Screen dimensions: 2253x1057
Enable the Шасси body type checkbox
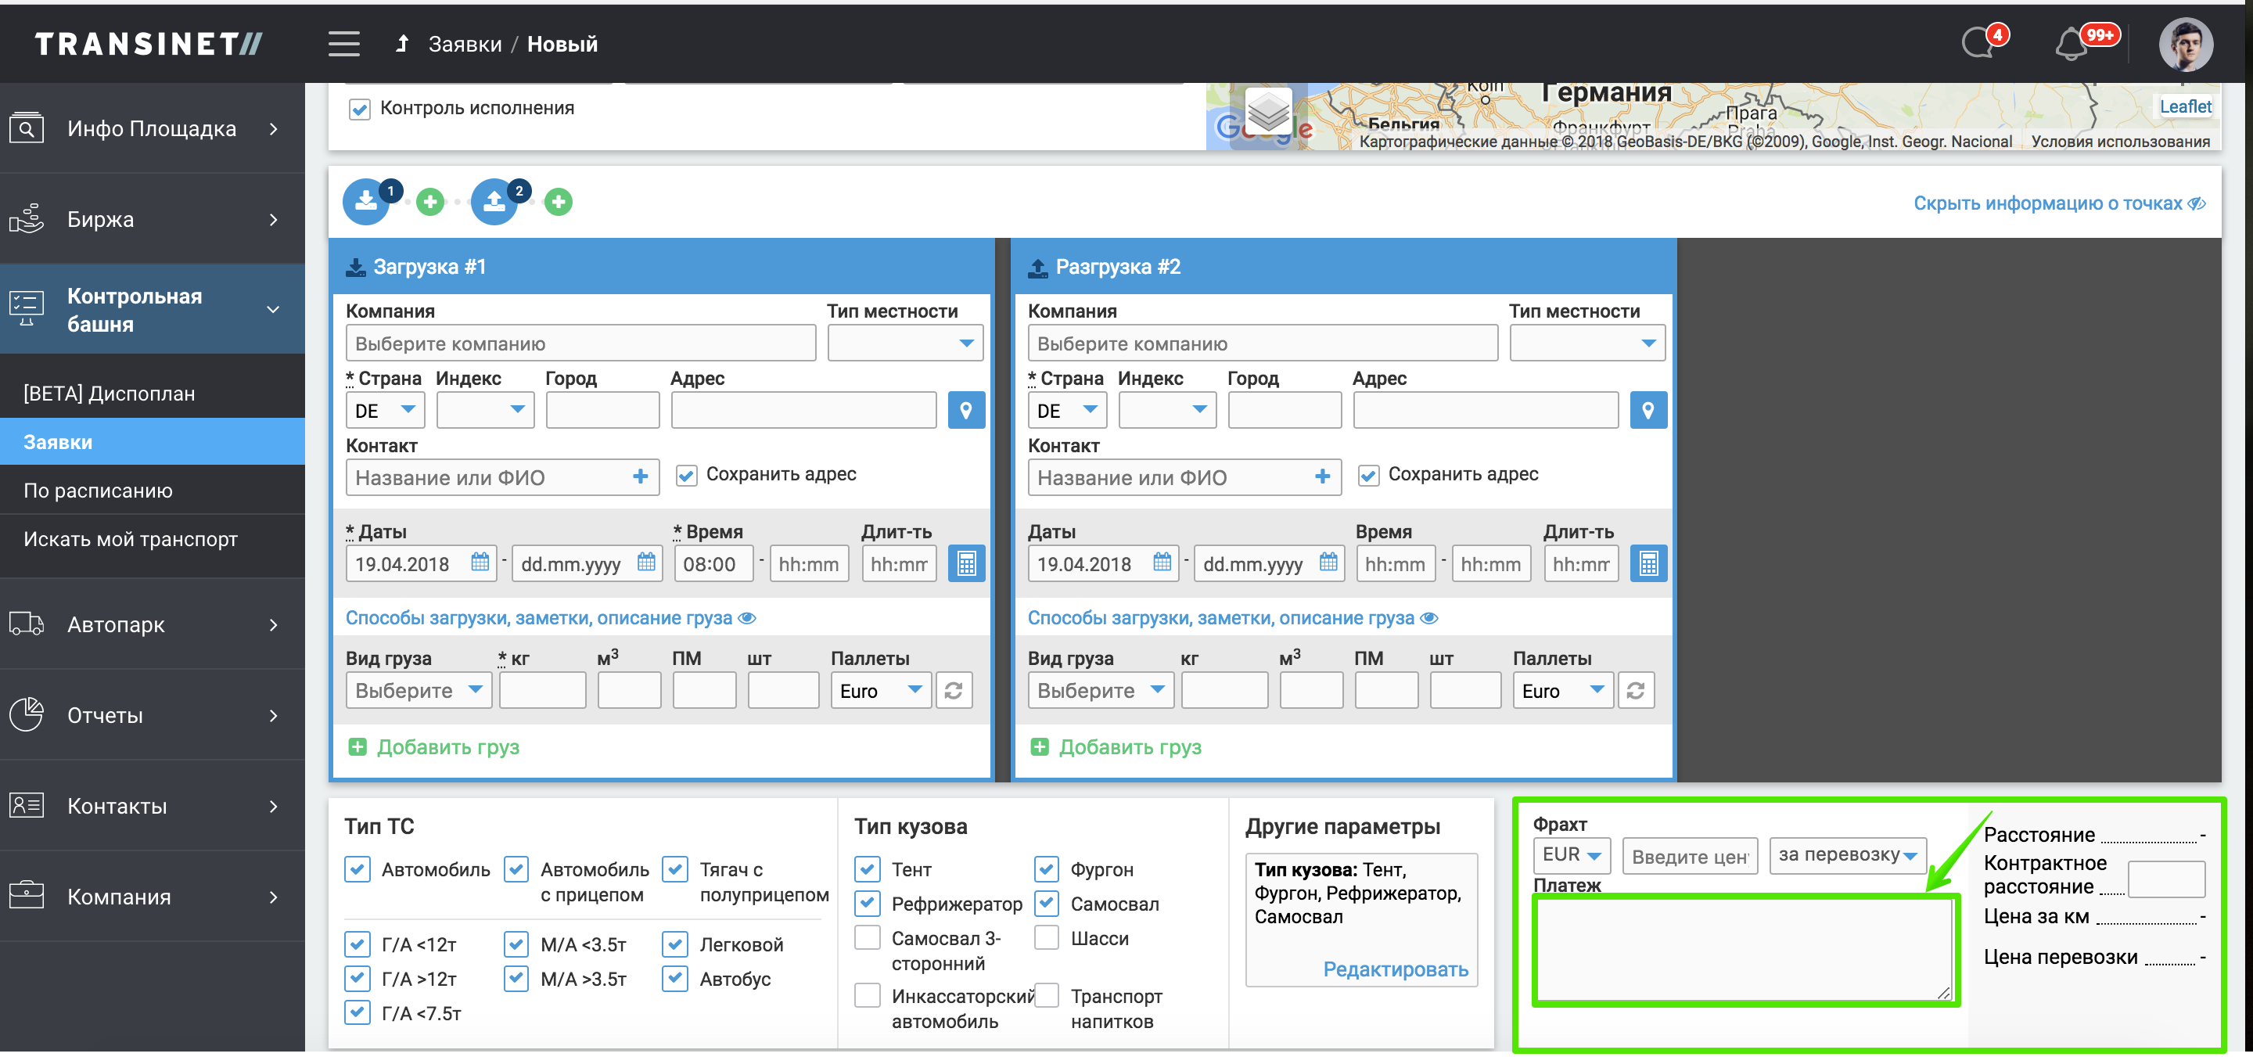pos(1046,938)
